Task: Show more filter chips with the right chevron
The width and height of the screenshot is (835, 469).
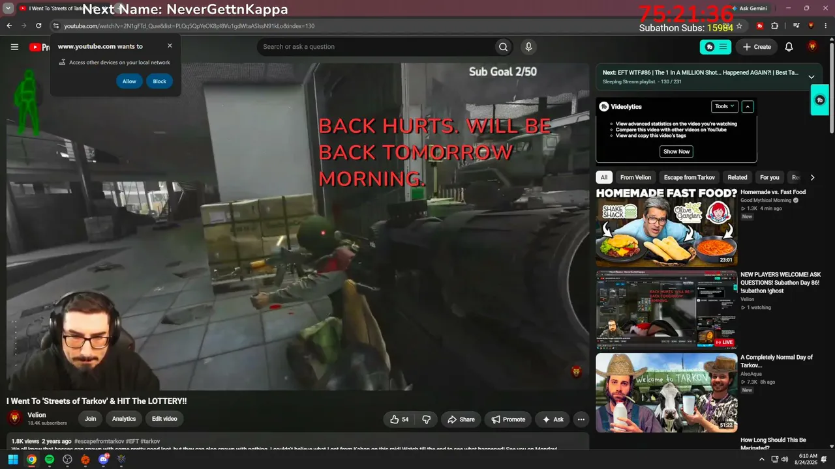Action: tap(812, 177)
